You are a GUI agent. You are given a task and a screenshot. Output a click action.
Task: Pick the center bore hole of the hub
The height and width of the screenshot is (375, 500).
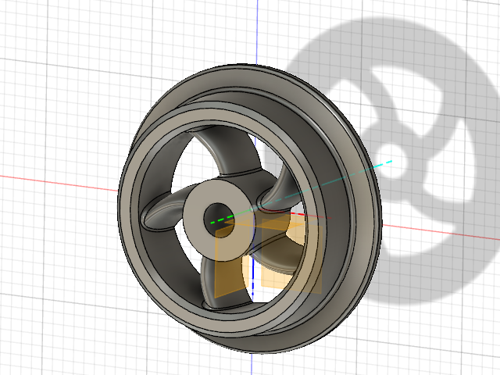click(x=218, y=220)
